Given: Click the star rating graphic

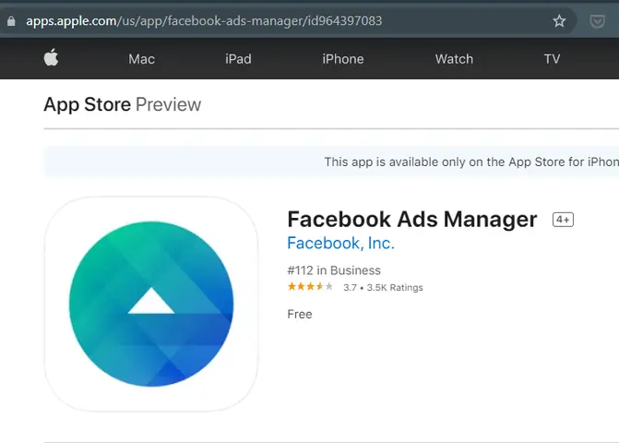Looking at the screenshot, I should coord(310,287).
